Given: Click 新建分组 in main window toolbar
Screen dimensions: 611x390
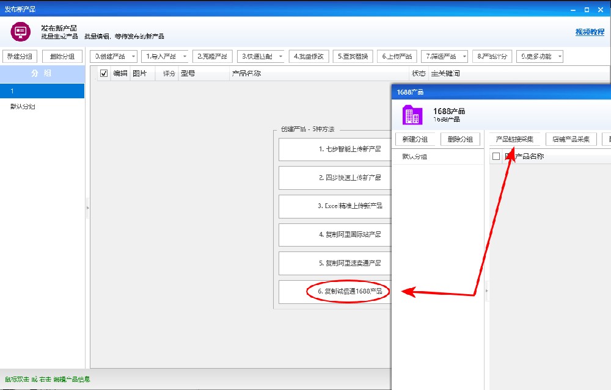Looking at the screenshot, I should tap(20, 56).
